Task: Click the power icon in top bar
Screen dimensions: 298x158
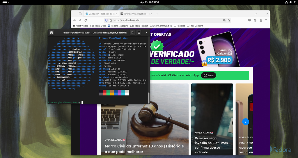Action: (x=295, y=2)
